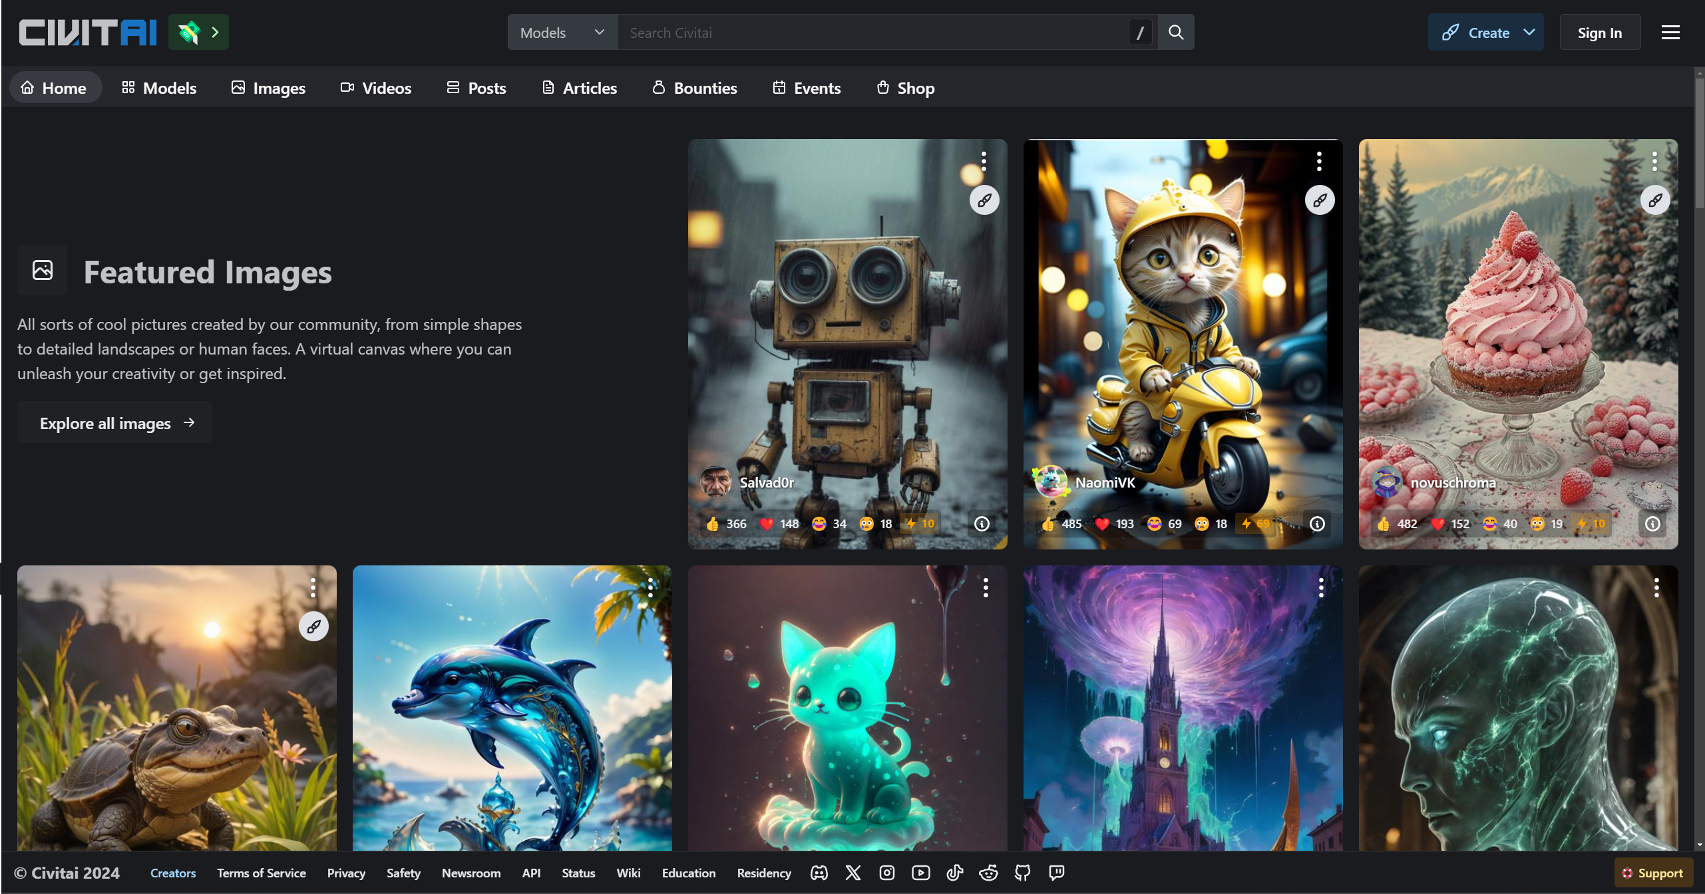Open three-dot menu on cupcake image
Screen dimensions: 1705x894
pyautogui.click(x=1654, y=161)
